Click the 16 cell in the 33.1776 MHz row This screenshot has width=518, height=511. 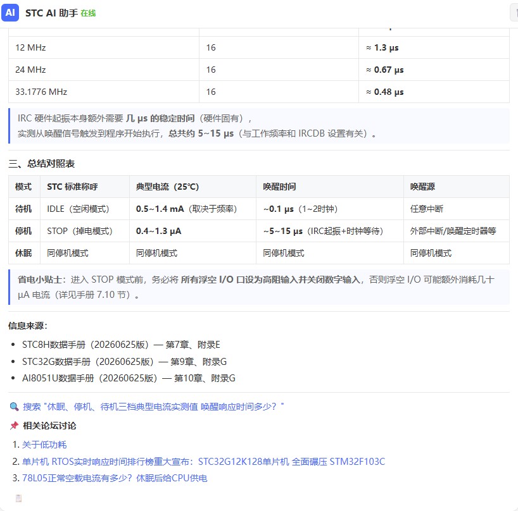[x=279, y=92]
